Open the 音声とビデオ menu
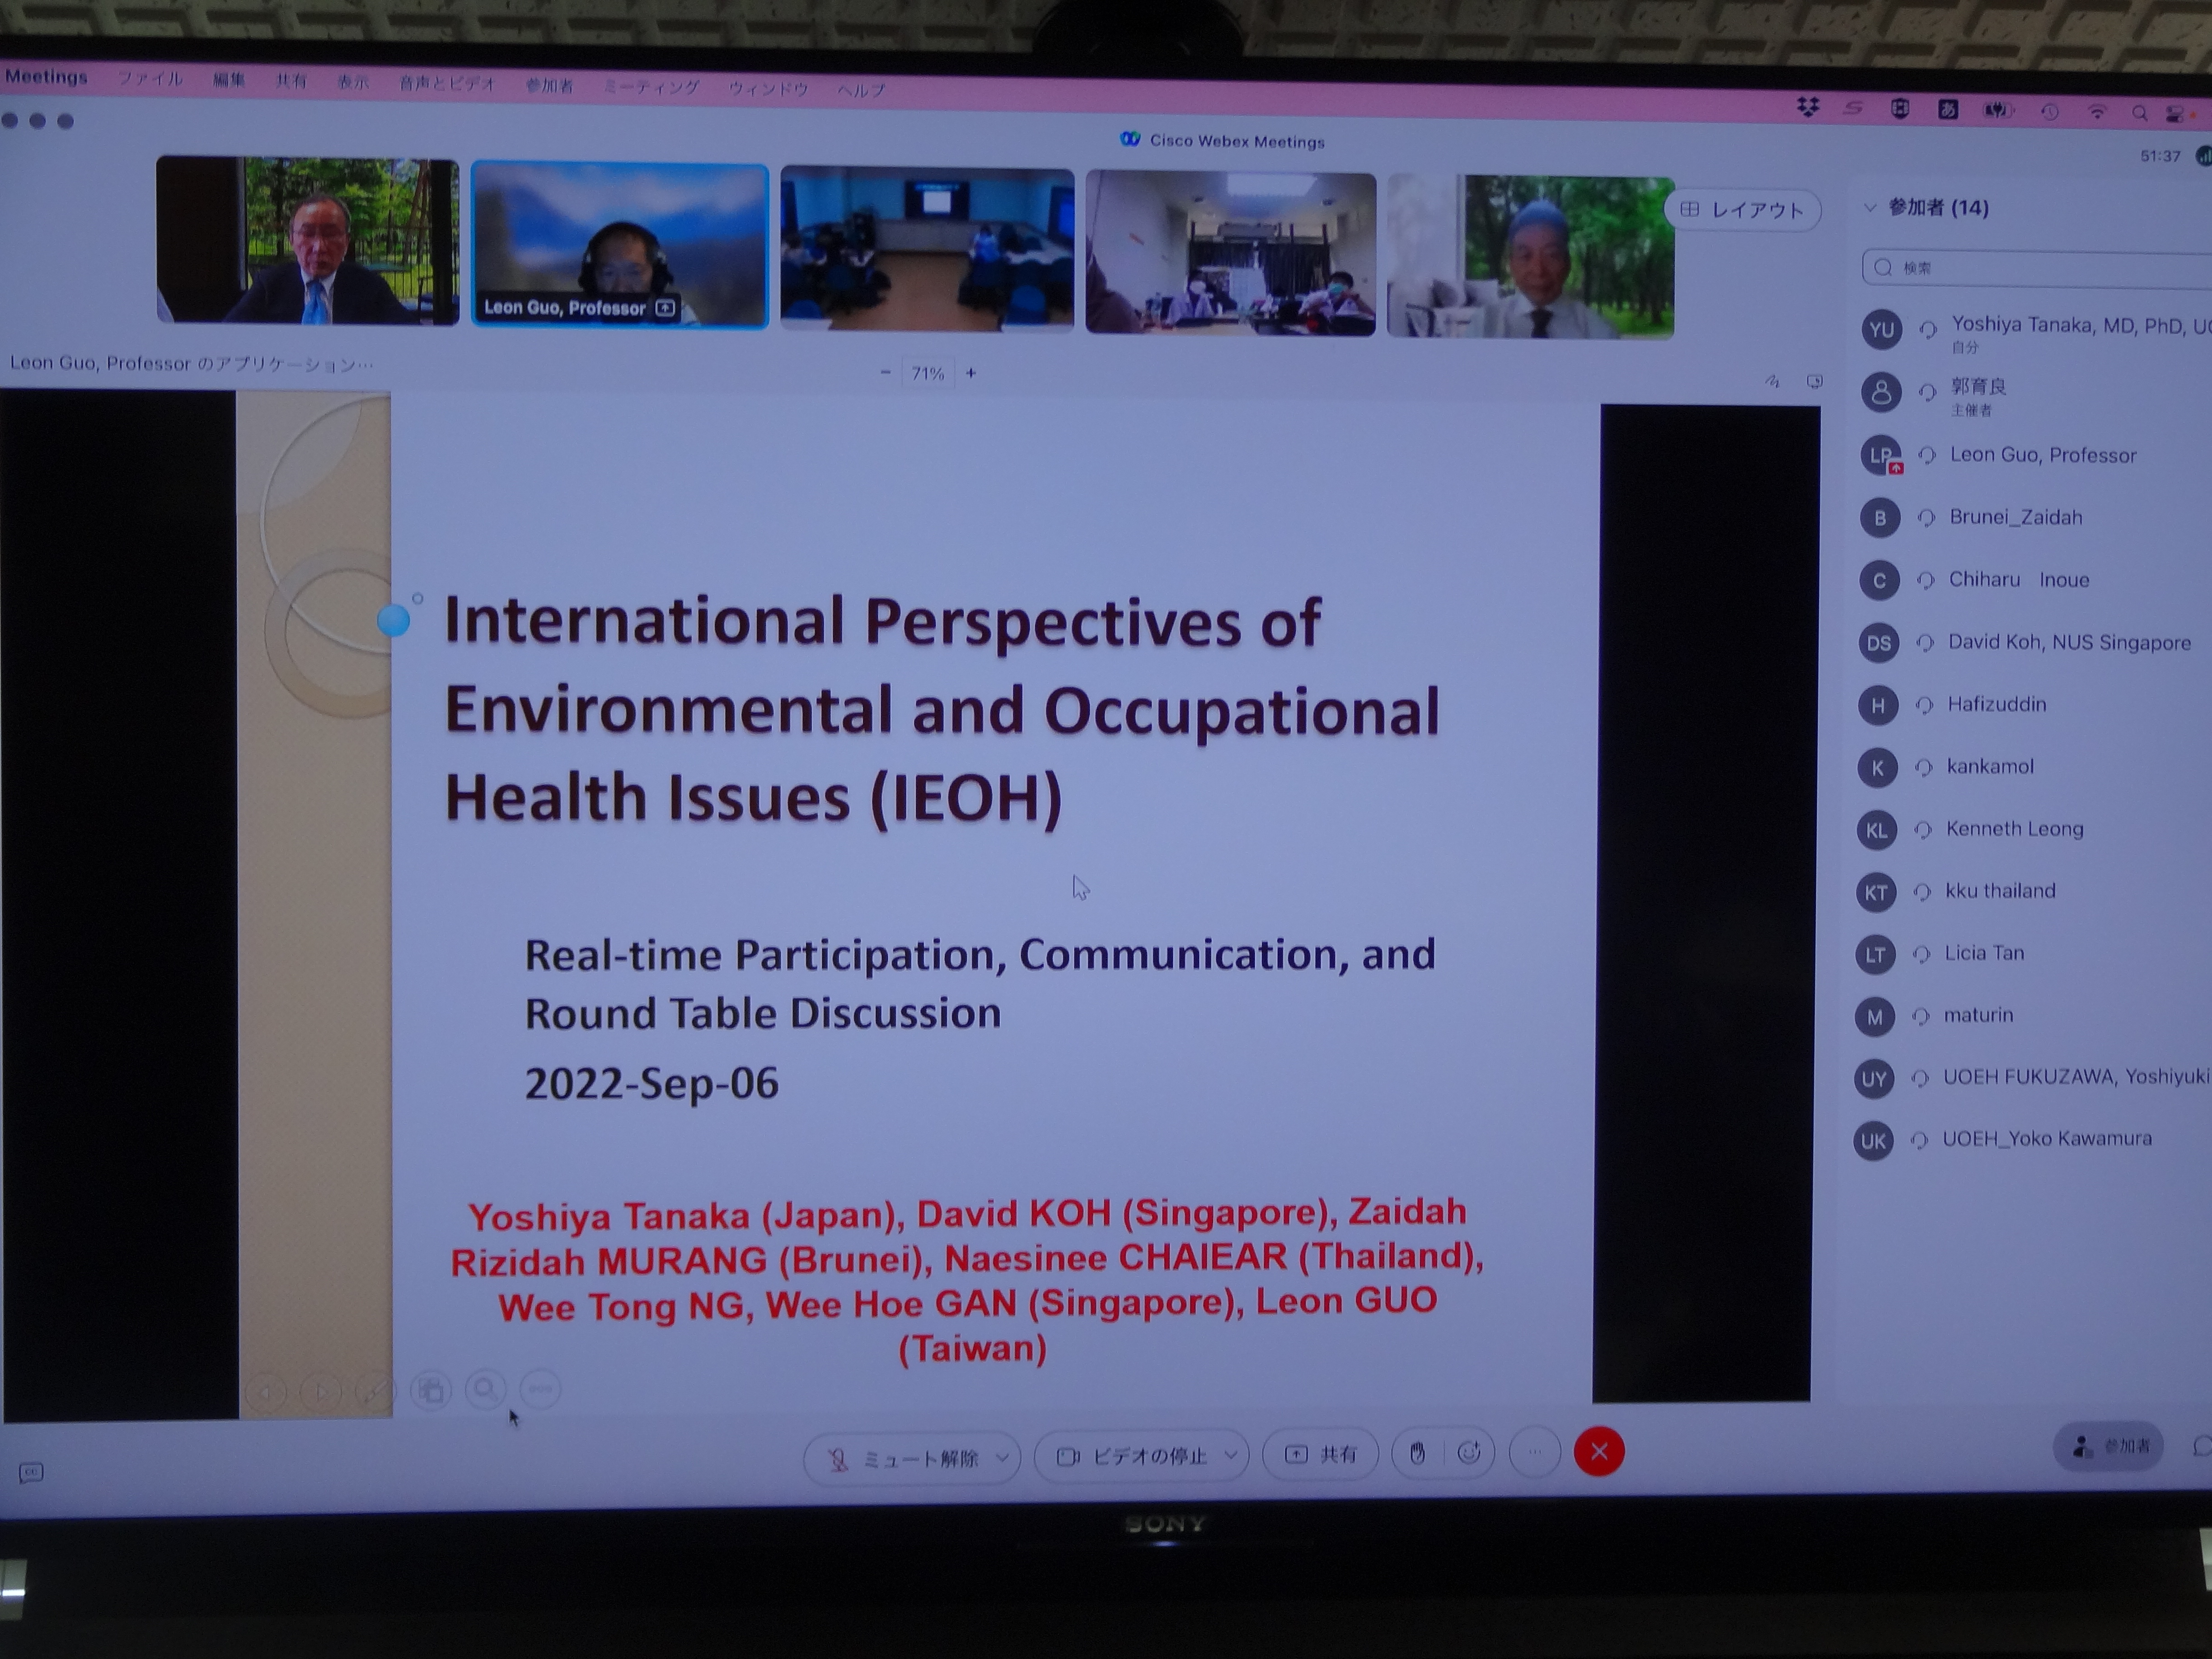 point(446,84)
